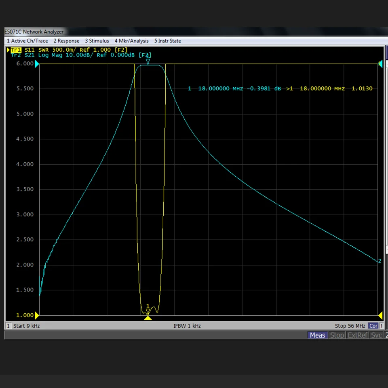The height and width of the screenshot is (388, 388).
Task: Click the channel 1 indicator beside Start
Action: tap(8, 326)
